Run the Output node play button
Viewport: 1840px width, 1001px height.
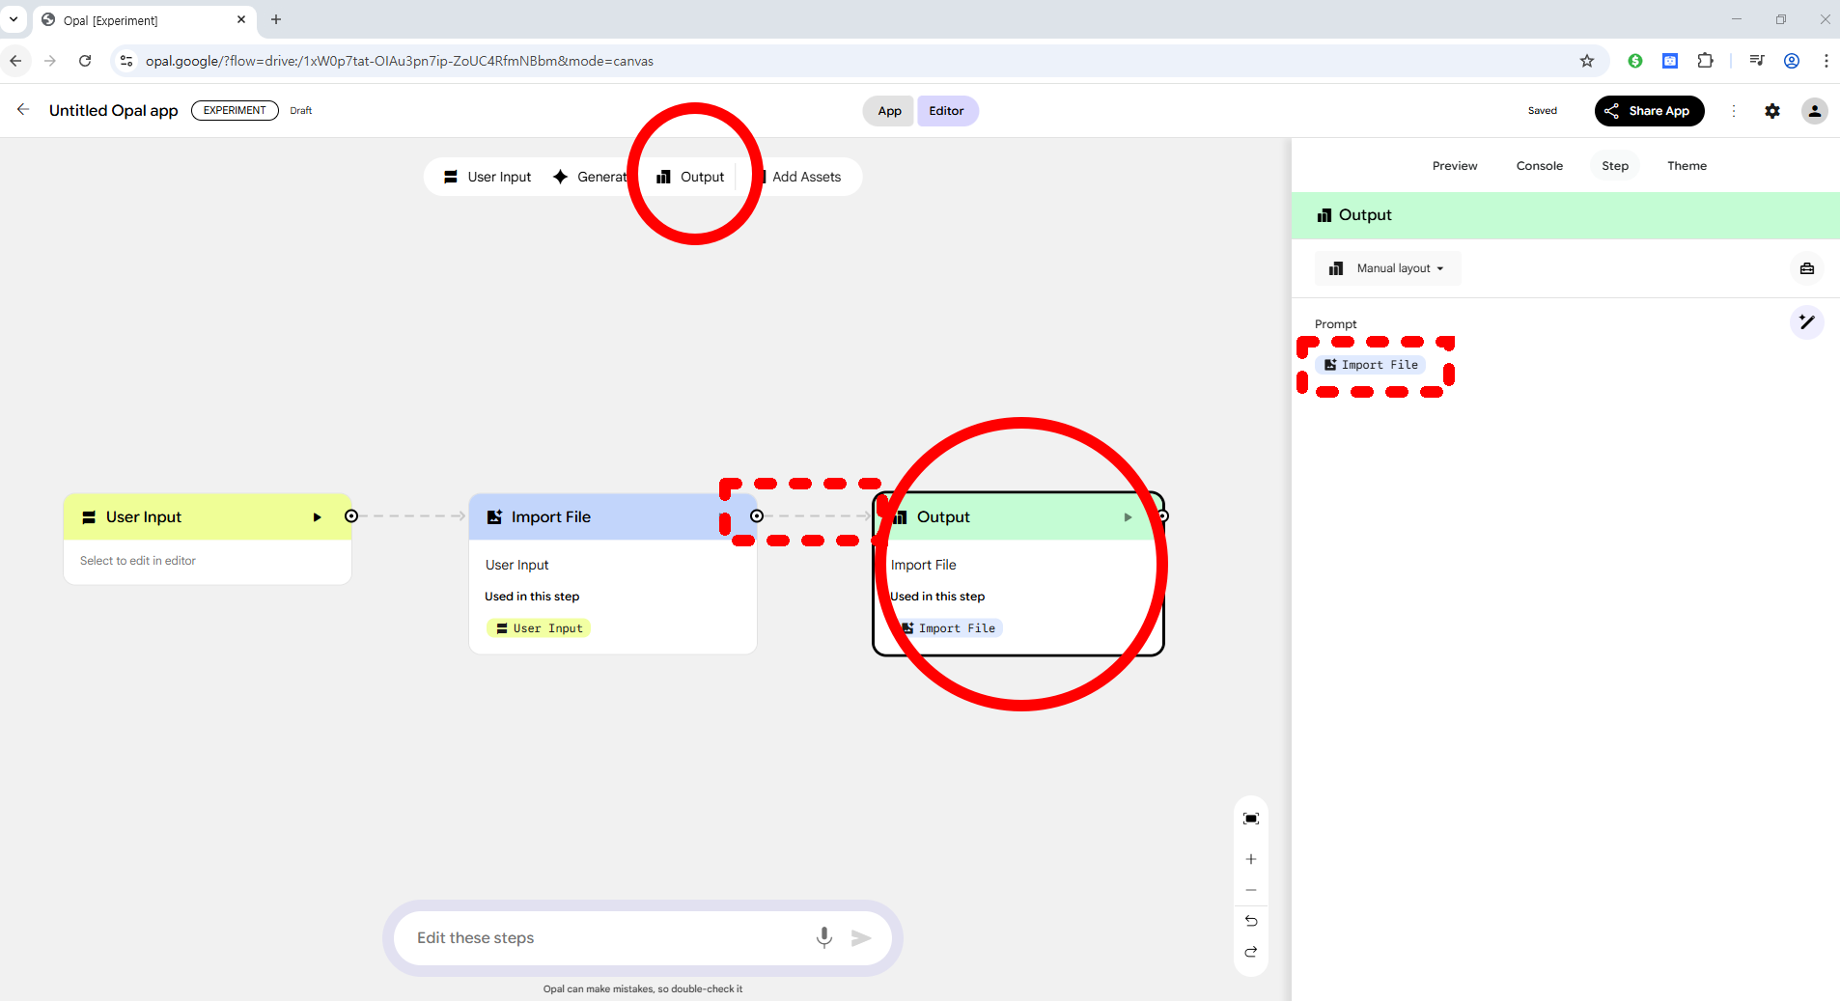point(1128,517)
